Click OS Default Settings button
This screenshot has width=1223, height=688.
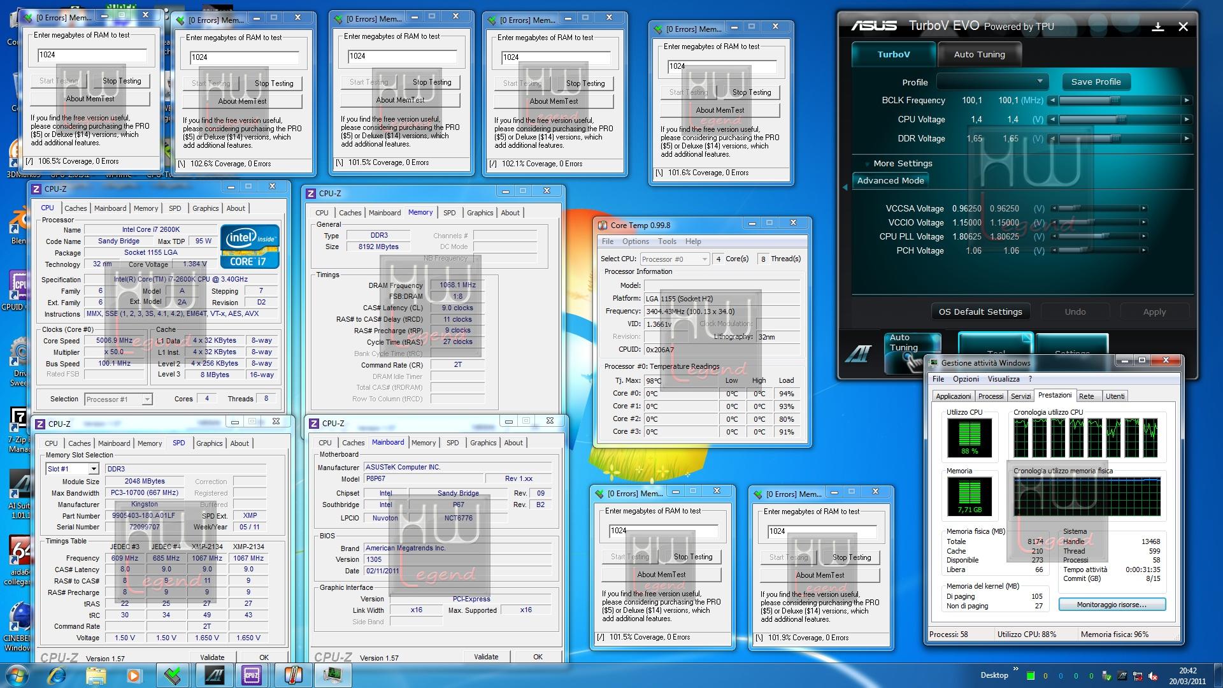(980, 312)
